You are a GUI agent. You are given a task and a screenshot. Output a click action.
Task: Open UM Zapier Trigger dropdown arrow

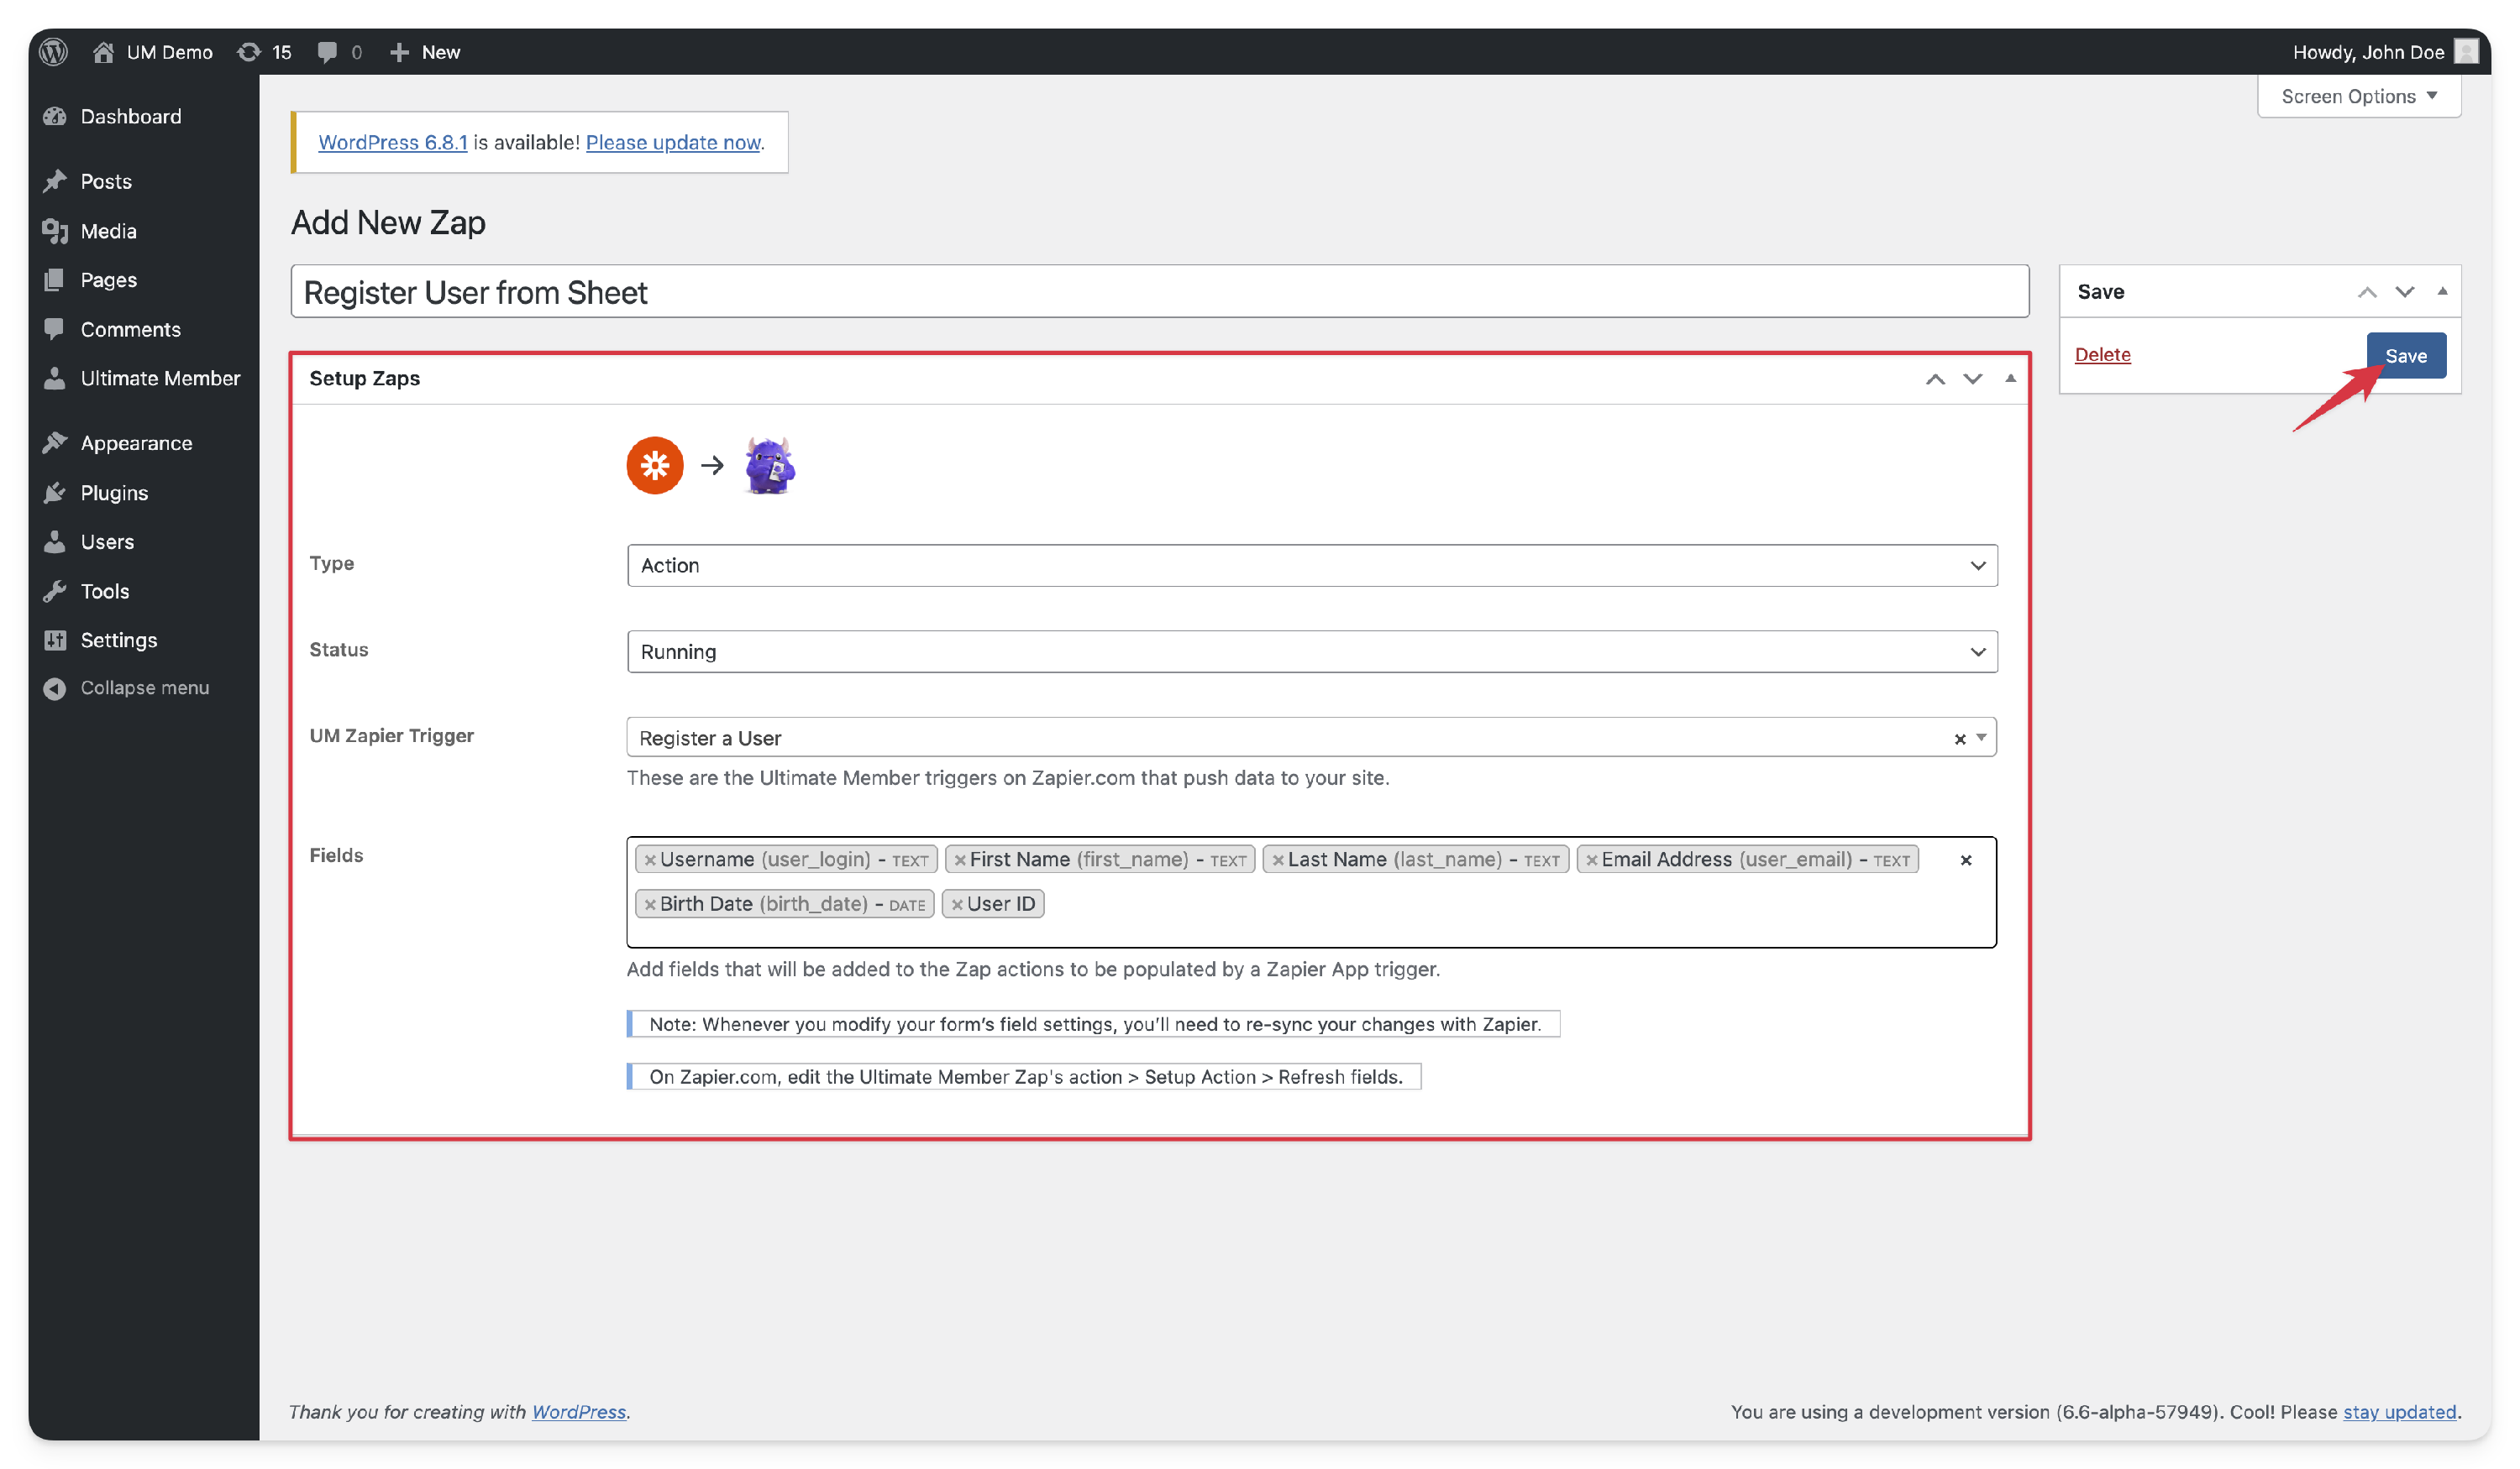(1980, 738)
